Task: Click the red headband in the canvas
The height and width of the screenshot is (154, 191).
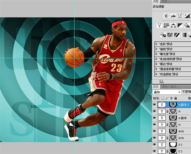Action: (119, 24)
